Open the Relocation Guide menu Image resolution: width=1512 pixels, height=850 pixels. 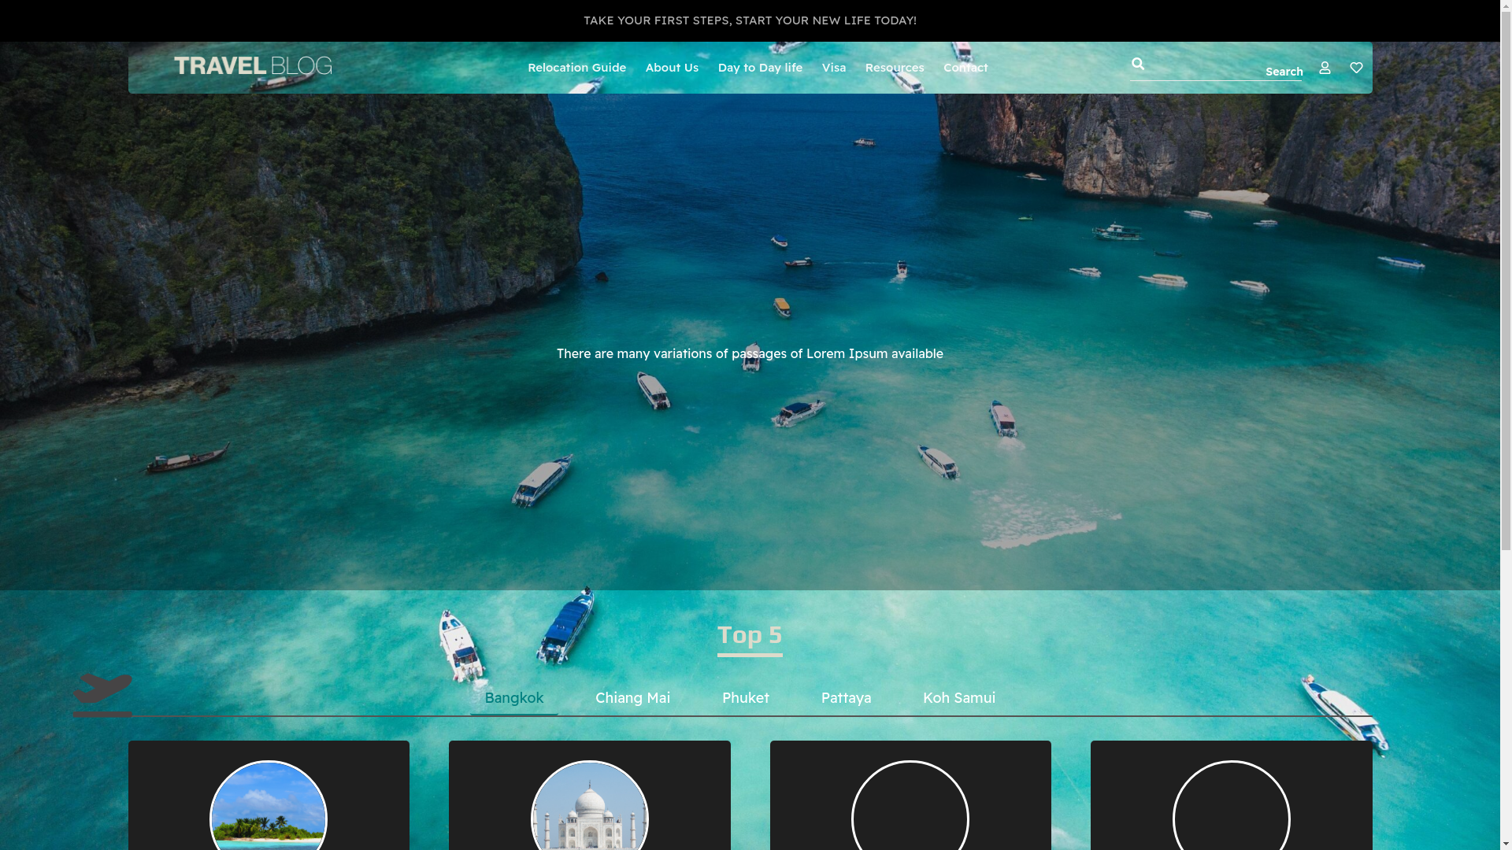coord(577,68)
